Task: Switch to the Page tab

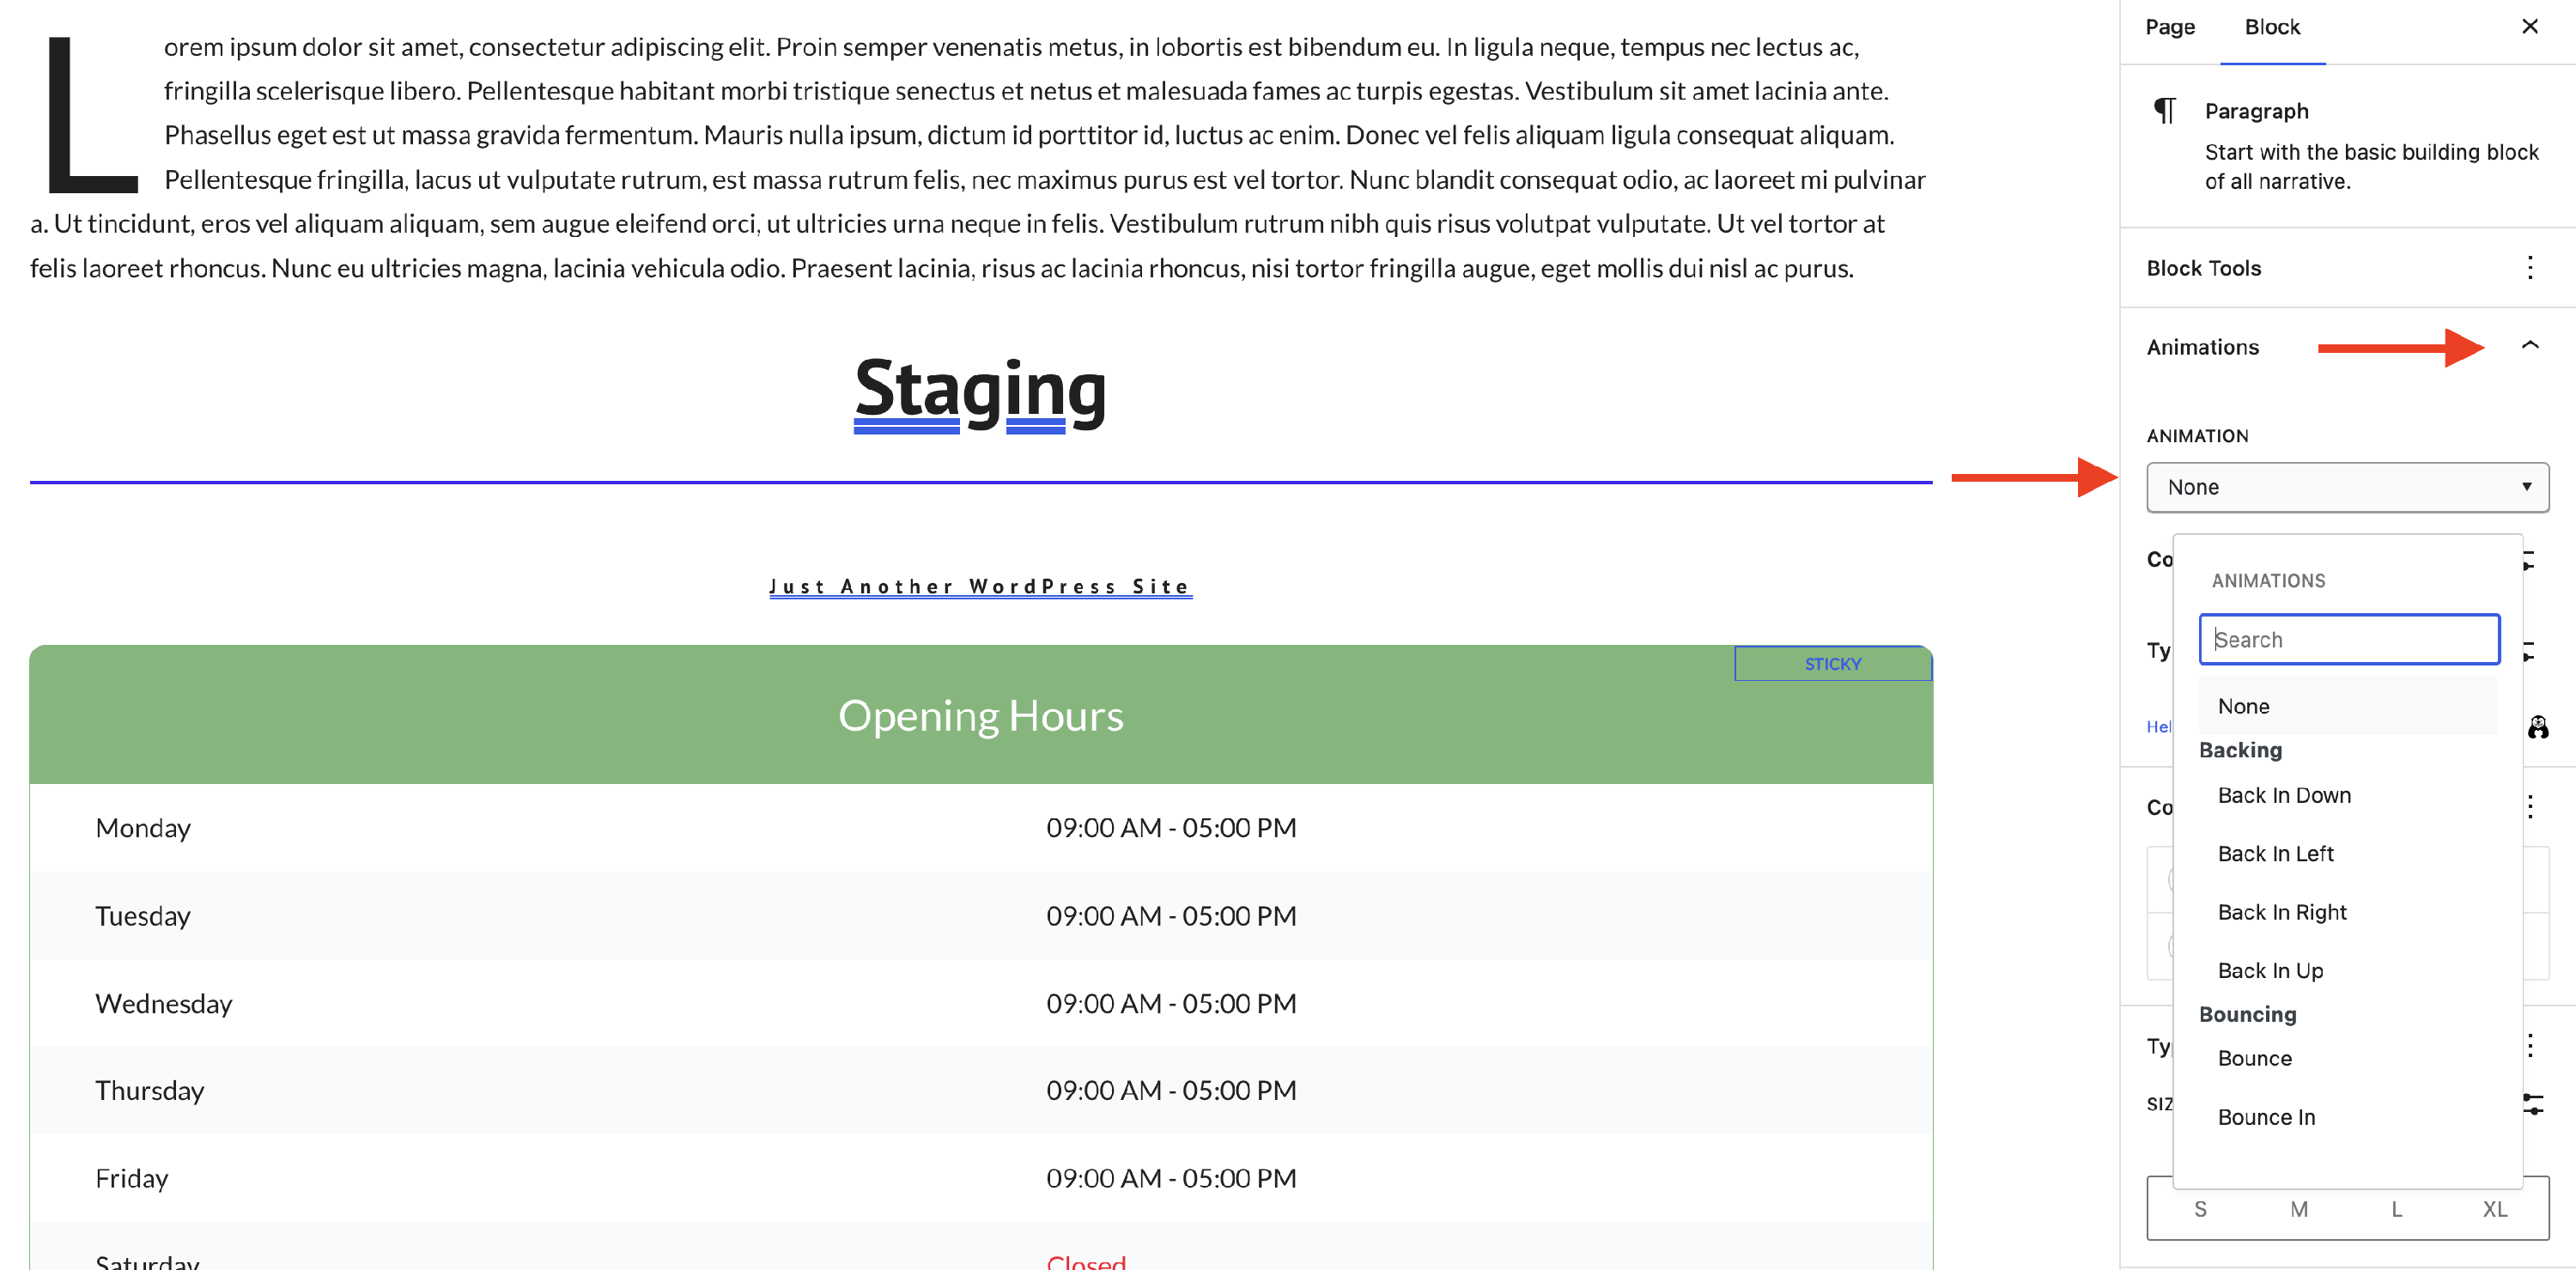Action: (x=2170, y=27)
